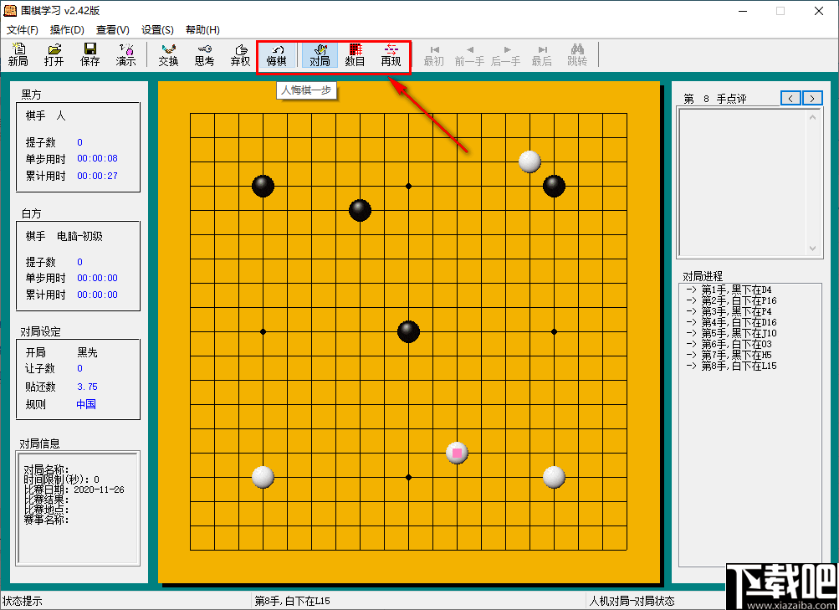This screenshot has width=839, height=610.
Task: Expand the 查看 view menu
Action: (x=113, y=29)
